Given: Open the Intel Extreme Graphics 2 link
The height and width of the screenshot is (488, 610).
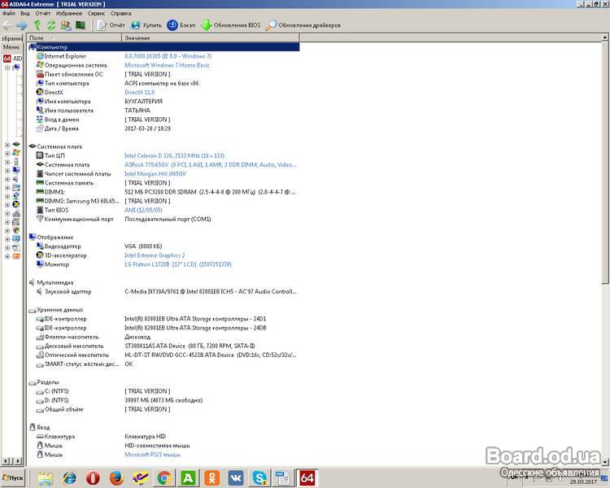Looking at the screenshot, I should coord(155,255).
